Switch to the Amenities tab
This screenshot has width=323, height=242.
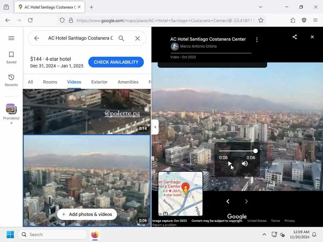click(128, 82)
